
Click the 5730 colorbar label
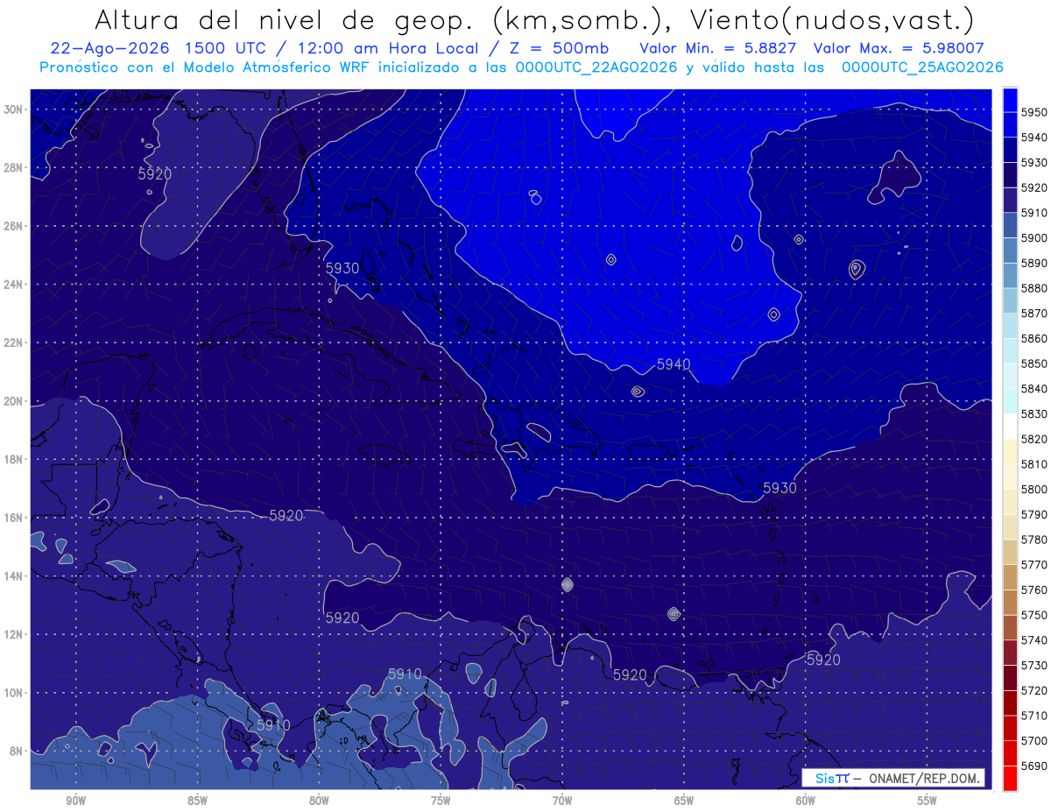(x=1033, y=666)
